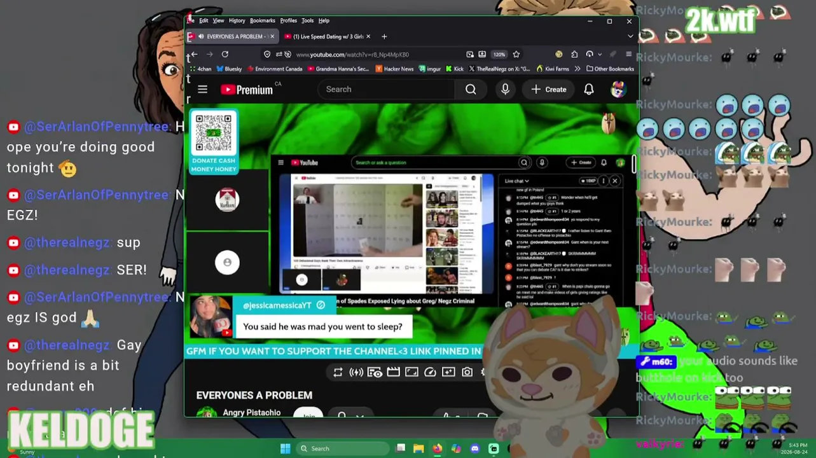Click the cookie extension icon in toolbar
816x458 pixels.
(x=559, y=55)
